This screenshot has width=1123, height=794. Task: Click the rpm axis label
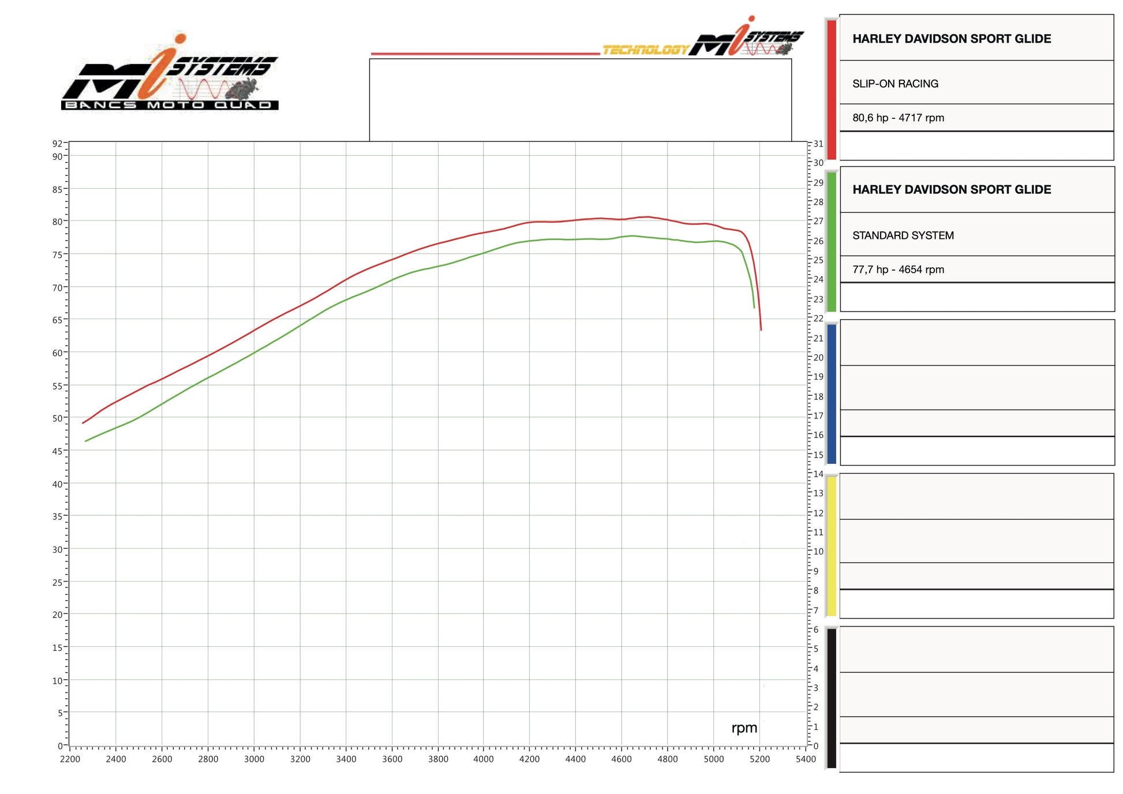point(744,728)
